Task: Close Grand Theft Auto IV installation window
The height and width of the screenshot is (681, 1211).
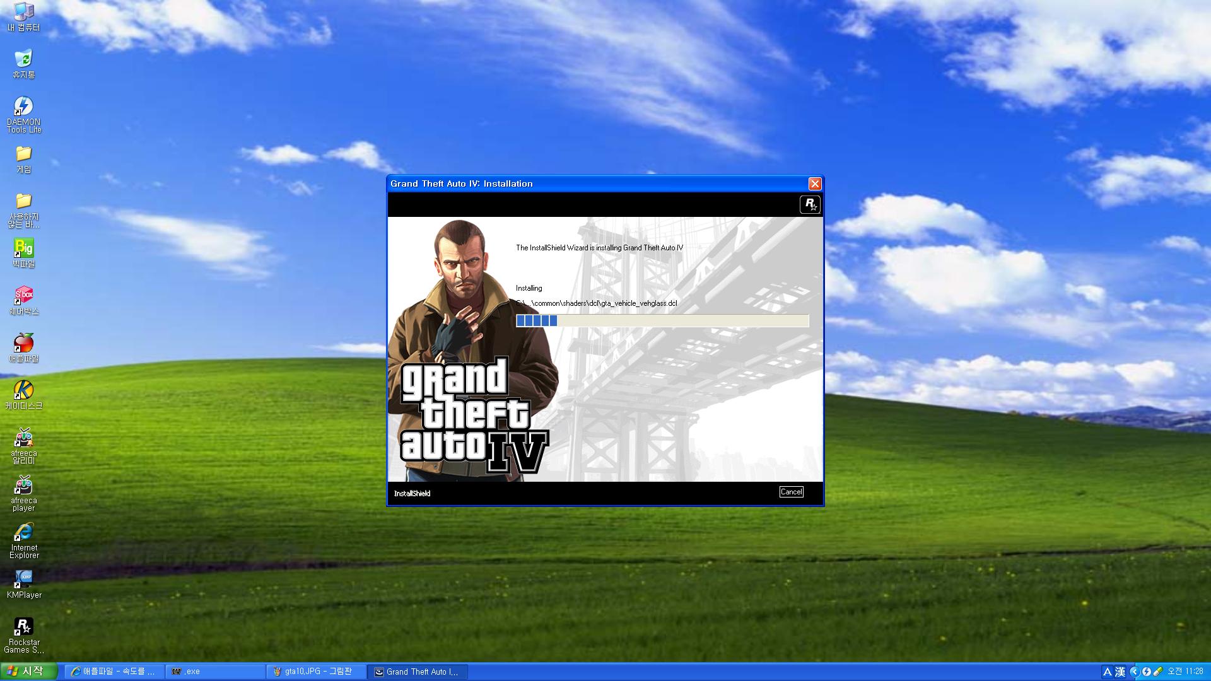Action: 814,183
